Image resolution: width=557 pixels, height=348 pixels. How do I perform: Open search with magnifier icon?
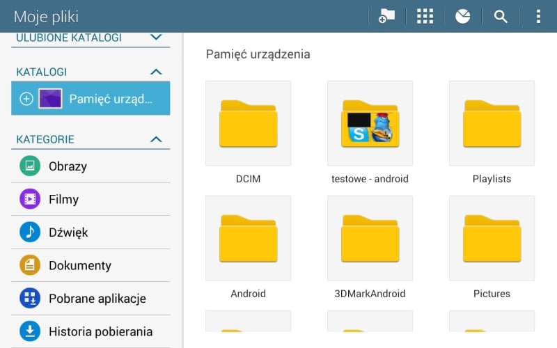tap(501, 16)
